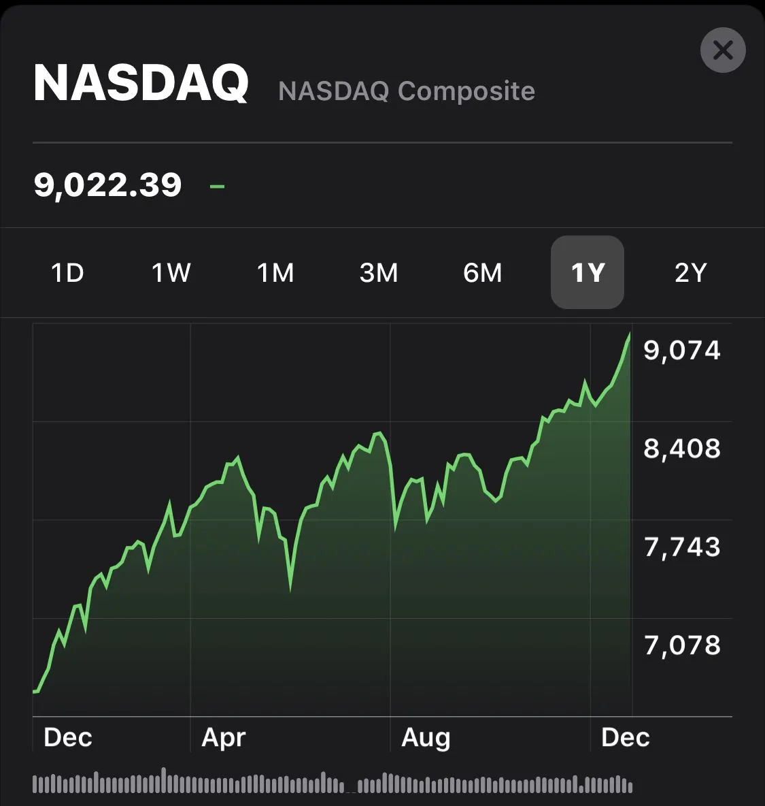Show the 1M price history
Image resolution: width=765 pixels, height=806 pixels.
click(x=275, y=273)
